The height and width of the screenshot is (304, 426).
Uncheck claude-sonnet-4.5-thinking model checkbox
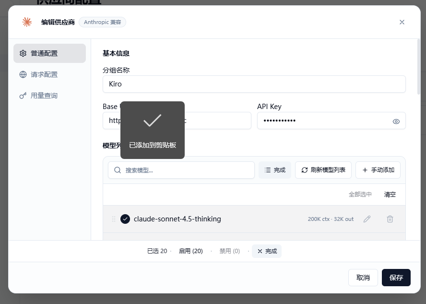tap(125, 219)
